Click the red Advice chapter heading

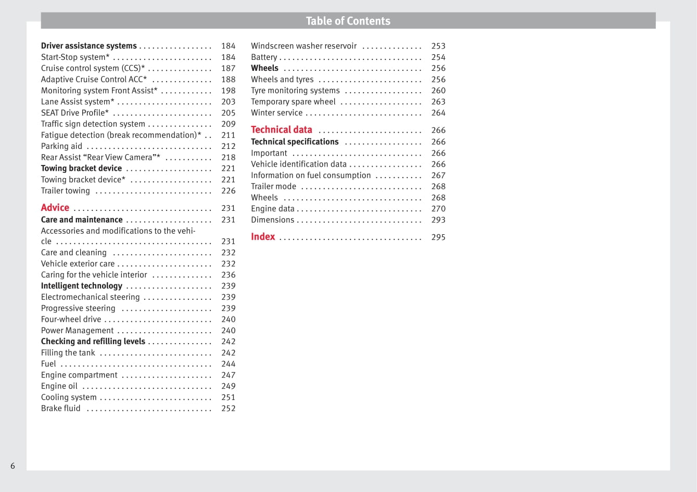click(55, 208)
